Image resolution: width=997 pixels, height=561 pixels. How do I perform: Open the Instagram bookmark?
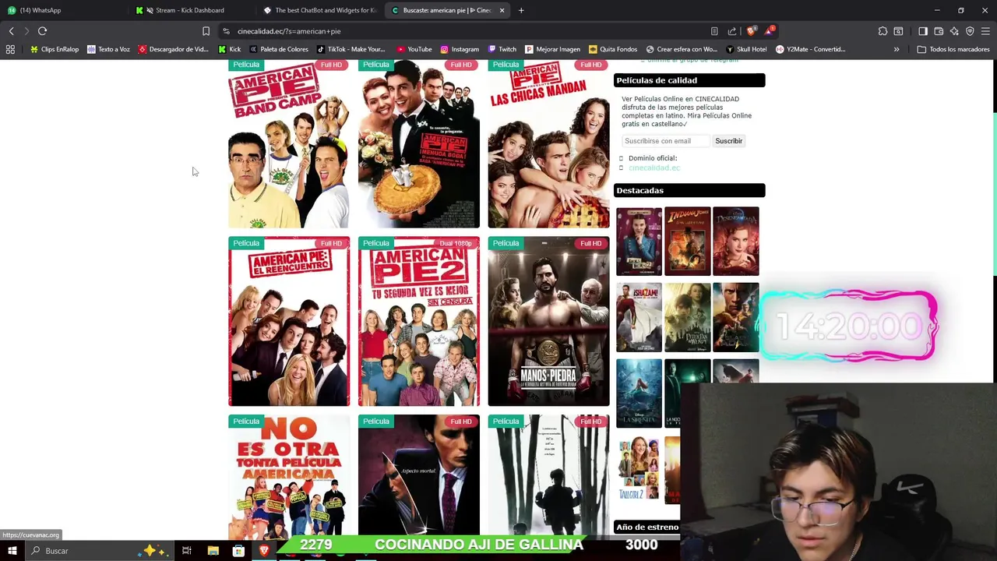[x=460, y=49]
